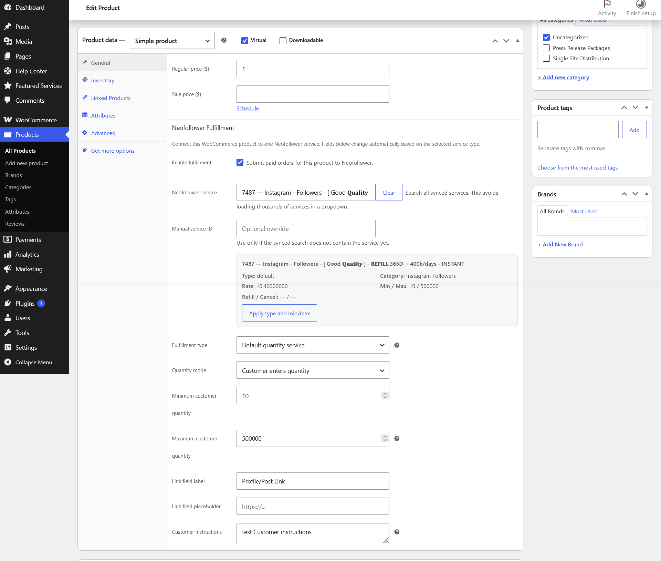Toggle Enable fulfillment checkbox for Neofollower
The image size is (661, 561).
240,162
